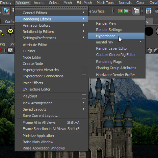
Task: Open Render Layer Editor
Action: pos(116,48)
